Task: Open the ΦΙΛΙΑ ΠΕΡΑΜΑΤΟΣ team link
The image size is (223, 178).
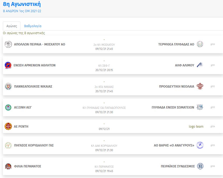Action: click(x=27, y=166)
